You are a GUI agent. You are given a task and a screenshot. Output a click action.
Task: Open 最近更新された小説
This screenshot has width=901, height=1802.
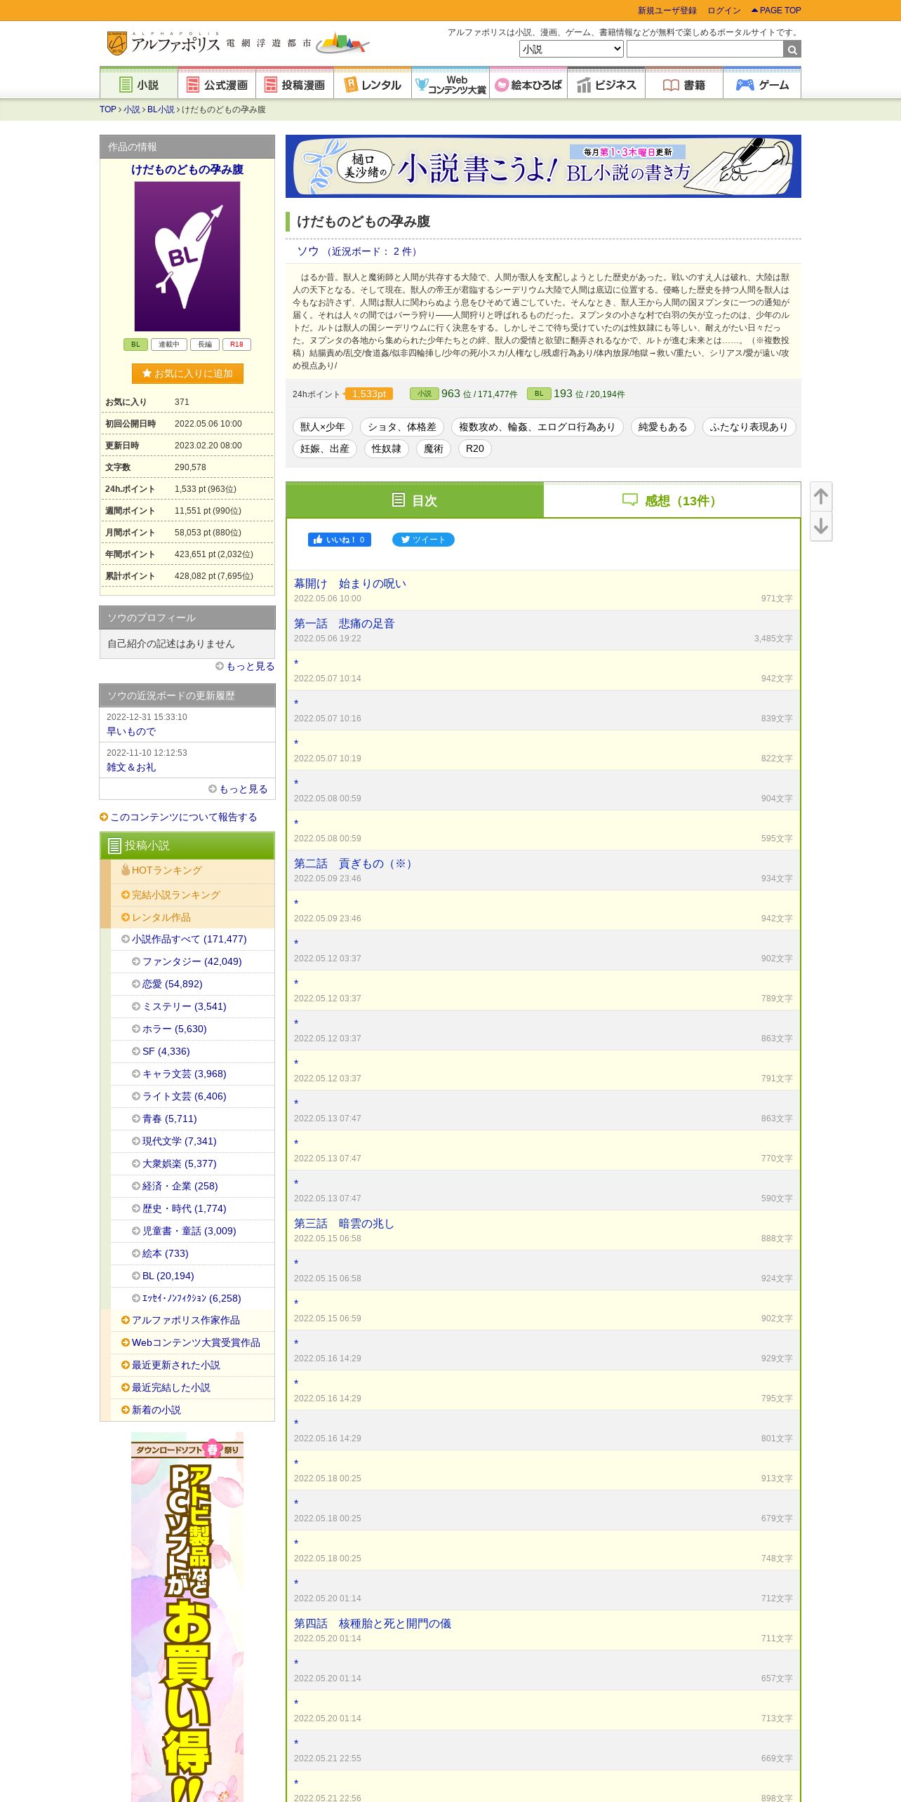point(192,1365)
